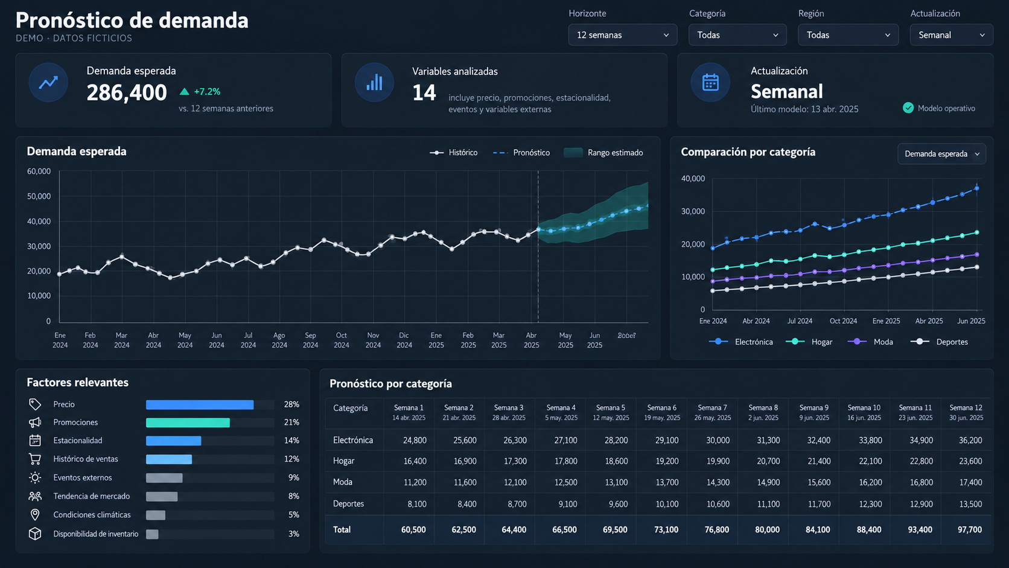Click the Moda Semana 5 value 13,100
The width and height of the screenshot is (1009, 568).
616,482
